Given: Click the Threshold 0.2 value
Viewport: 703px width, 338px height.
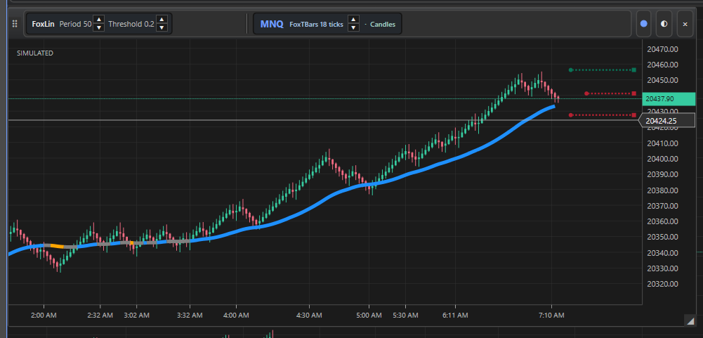Looking at the screenshot, I should click(131, 24).
